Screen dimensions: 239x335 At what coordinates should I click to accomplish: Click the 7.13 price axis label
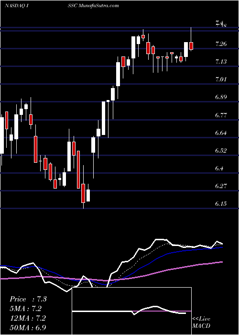pos(221,62)
